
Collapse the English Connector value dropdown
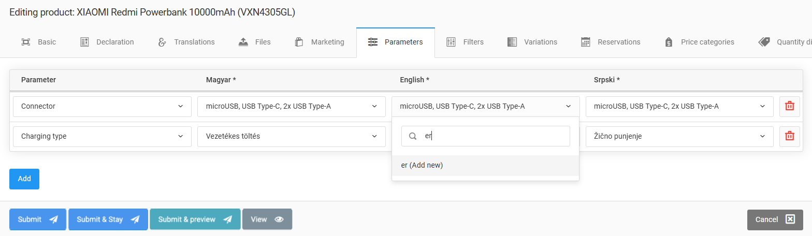(x=485, y=106)
